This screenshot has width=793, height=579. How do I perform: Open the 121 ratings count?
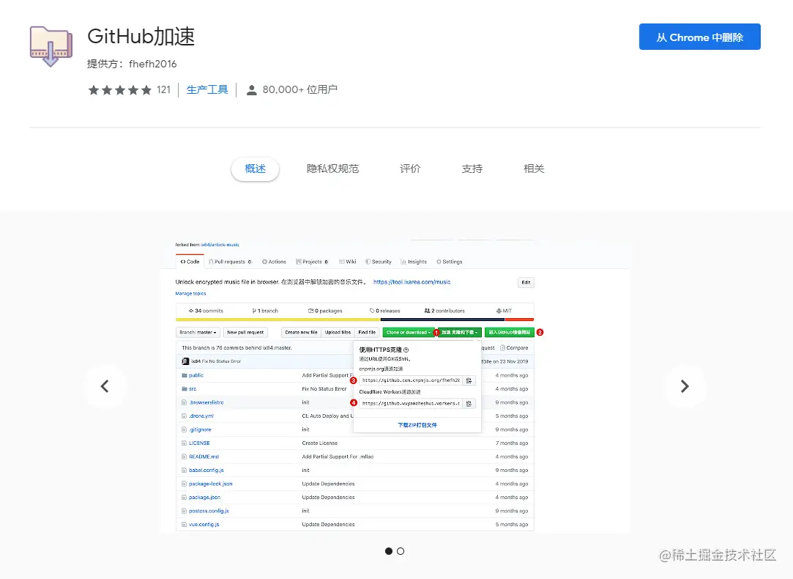163,89
